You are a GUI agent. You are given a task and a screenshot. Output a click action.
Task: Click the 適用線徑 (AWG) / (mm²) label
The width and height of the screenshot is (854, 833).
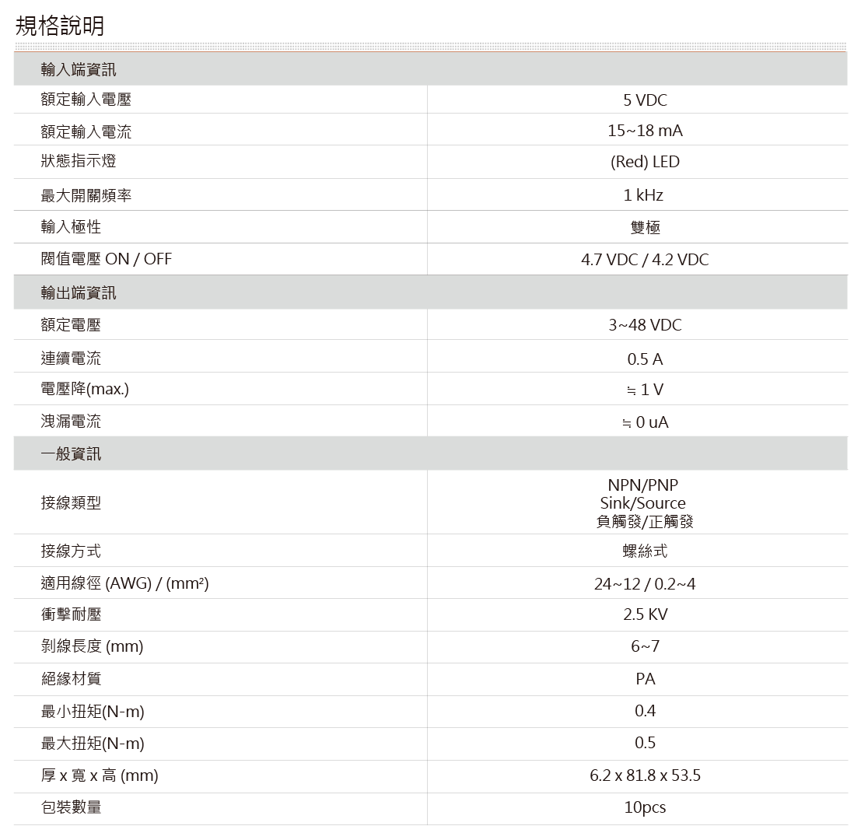click(124, 583)
